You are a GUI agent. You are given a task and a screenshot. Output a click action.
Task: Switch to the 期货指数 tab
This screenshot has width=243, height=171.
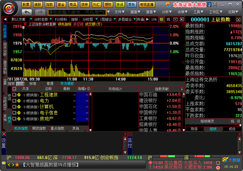(x=39, y=129)
